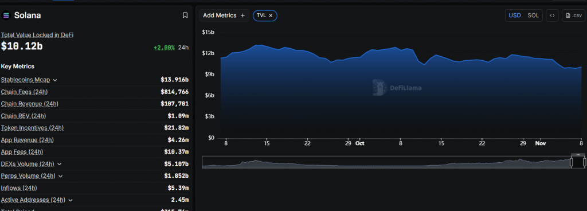The height and width of the screenshot is (211, 587).
Task: Click the Oct x-axis label
Action: [360, 143]
